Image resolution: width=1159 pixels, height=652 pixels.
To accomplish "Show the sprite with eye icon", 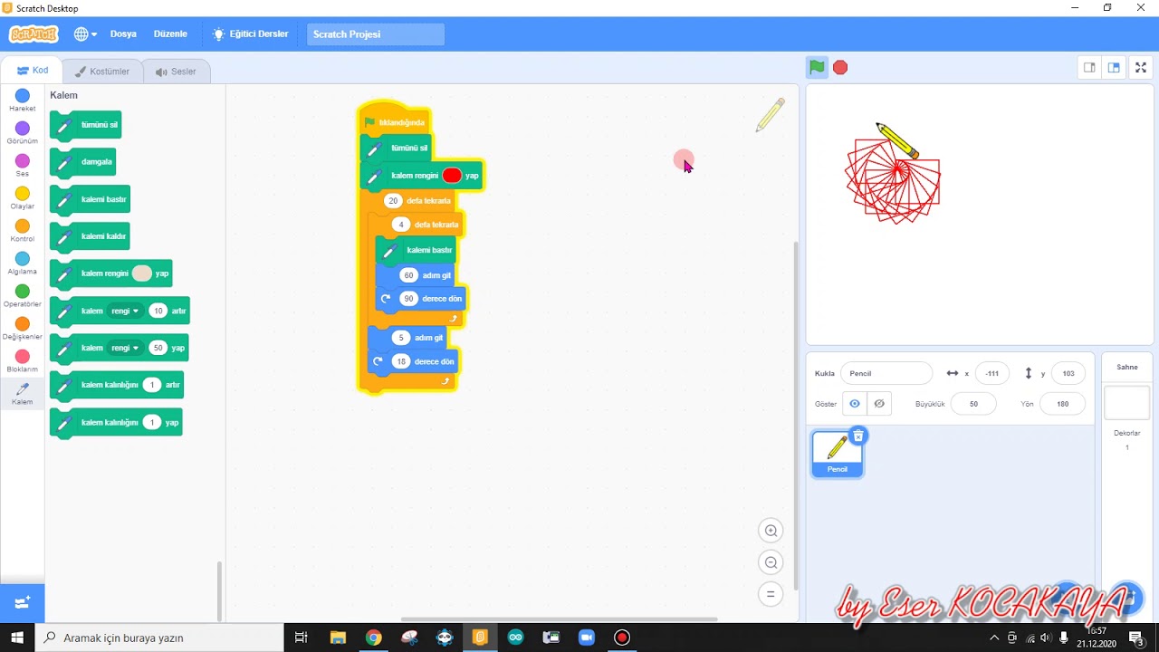I will [x=854, y=404].
